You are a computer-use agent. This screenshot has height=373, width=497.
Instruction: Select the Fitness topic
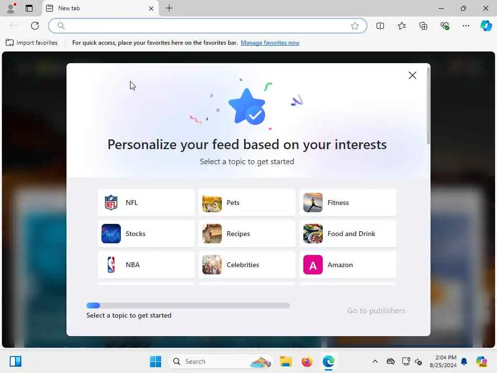point(348,203)
